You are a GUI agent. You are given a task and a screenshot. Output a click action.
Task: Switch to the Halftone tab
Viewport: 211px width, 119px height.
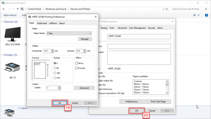tap(53, 23)
